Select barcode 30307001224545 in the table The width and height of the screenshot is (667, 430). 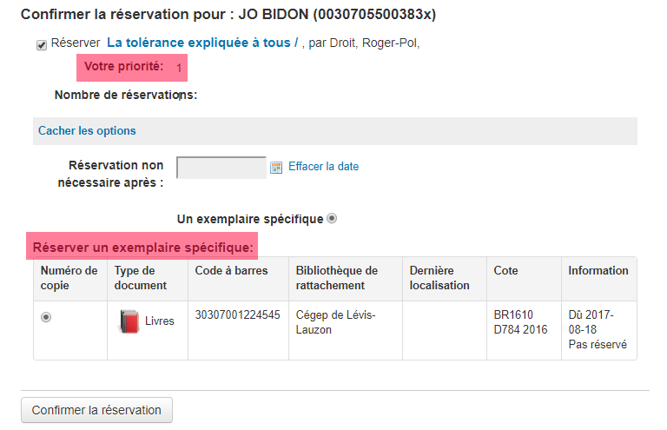(x=237, y=315)
